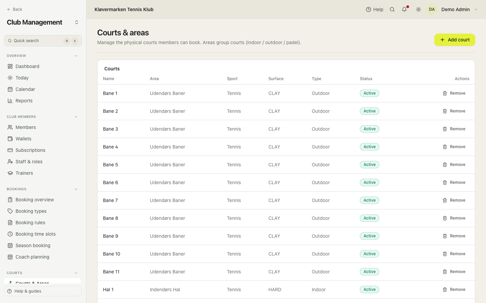Open Reports in the sidebar
The width and height of the screenshot is (486, 303).
tap(43, 101)
